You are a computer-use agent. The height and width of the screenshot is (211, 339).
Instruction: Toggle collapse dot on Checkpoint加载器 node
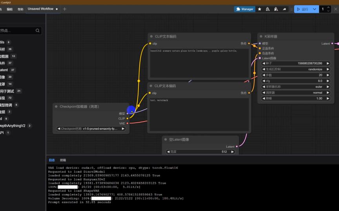[56, 106]
